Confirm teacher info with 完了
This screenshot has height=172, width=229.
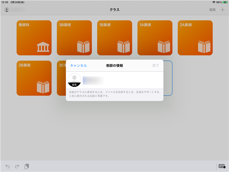tap(156, 65)
